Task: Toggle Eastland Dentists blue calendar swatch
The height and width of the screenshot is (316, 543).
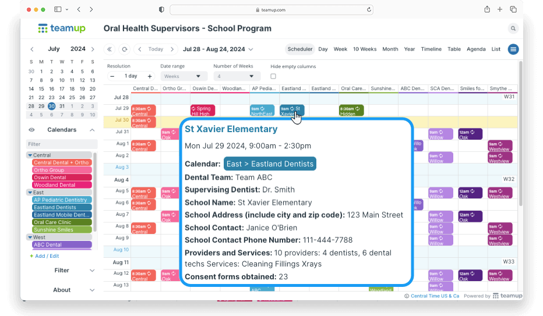Action: coord(62,207)
